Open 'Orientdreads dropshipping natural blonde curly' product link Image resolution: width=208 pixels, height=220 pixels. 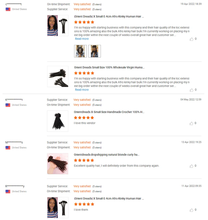coord(106,155)
